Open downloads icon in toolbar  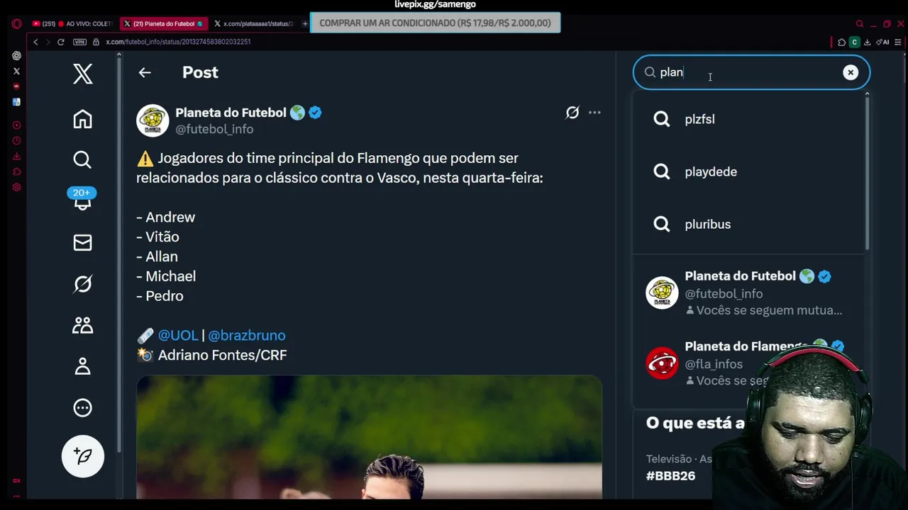point(867,42)
